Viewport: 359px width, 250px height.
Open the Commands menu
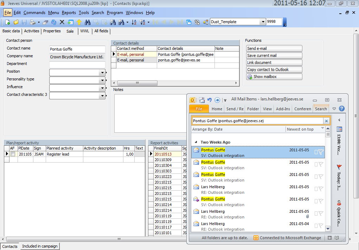coord(34,13)
